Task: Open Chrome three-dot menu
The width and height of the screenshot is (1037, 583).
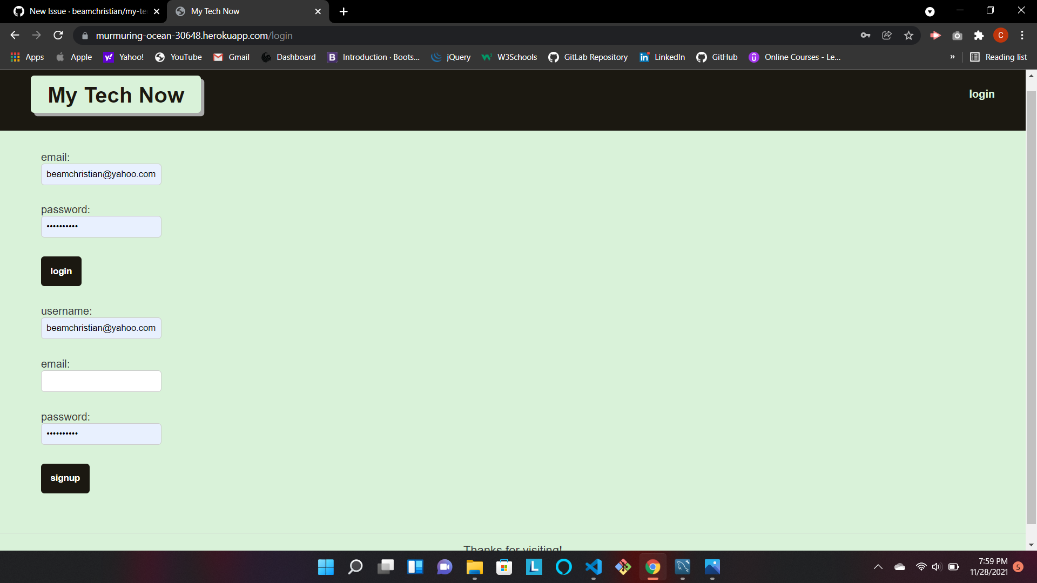Action: click(x=1022, y=36)
